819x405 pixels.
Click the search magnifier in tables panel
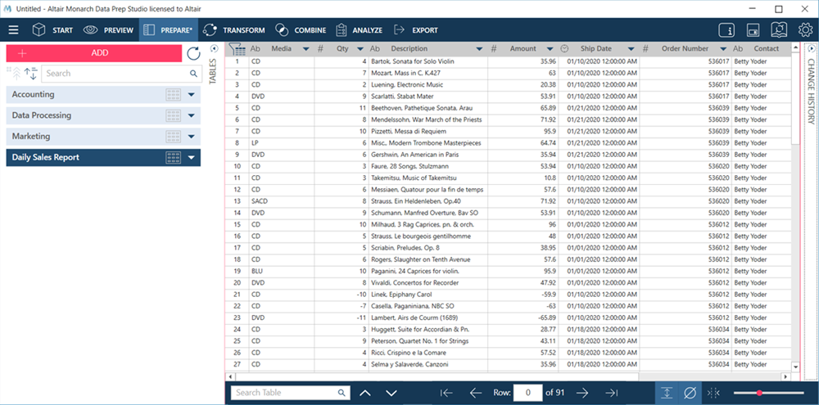[194, 74]
